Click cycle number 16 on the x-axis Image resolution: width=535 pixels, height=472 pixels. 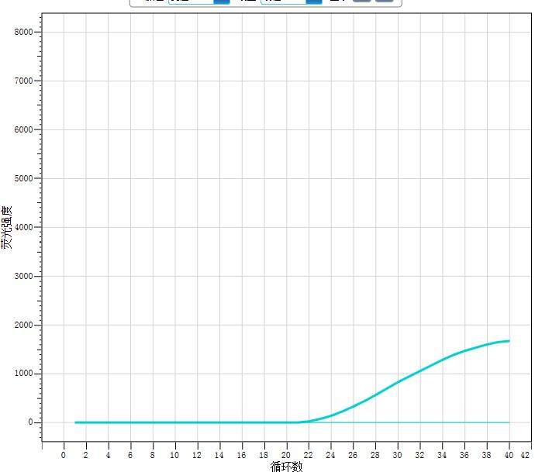point(241,455)
